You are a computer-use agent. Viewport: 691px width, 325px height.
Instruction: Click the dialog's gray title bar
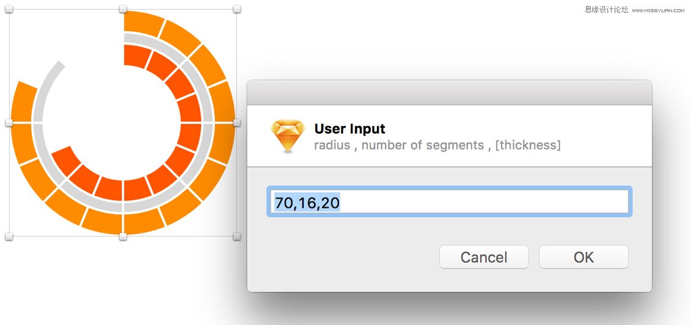(x=449, y=93)
